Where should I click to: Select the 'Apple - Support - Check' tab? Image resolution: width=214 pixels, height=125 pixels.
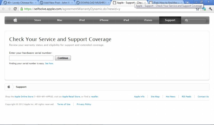(129, 3)
